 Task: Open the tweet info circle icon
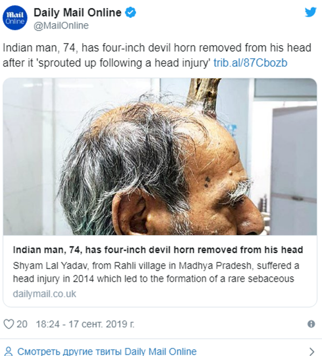311,324
